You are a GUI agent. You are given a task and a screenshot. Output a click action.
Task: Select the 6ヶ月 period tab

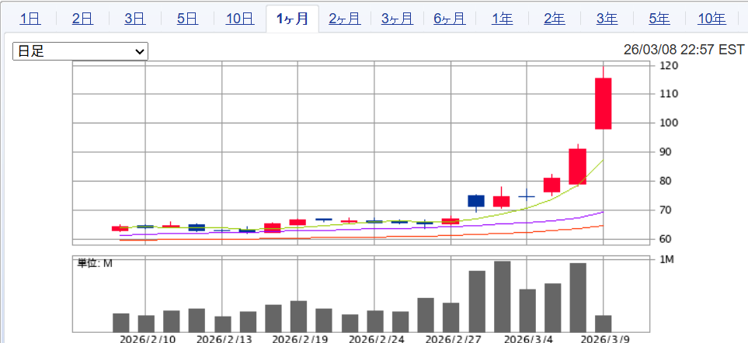449,19
